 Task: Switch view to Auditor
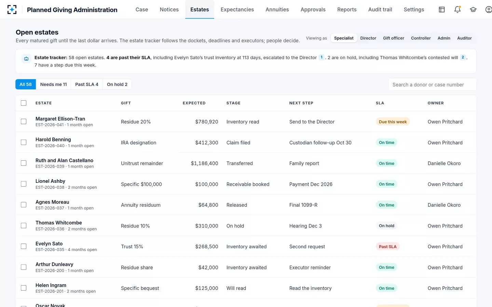coord(464,38)
